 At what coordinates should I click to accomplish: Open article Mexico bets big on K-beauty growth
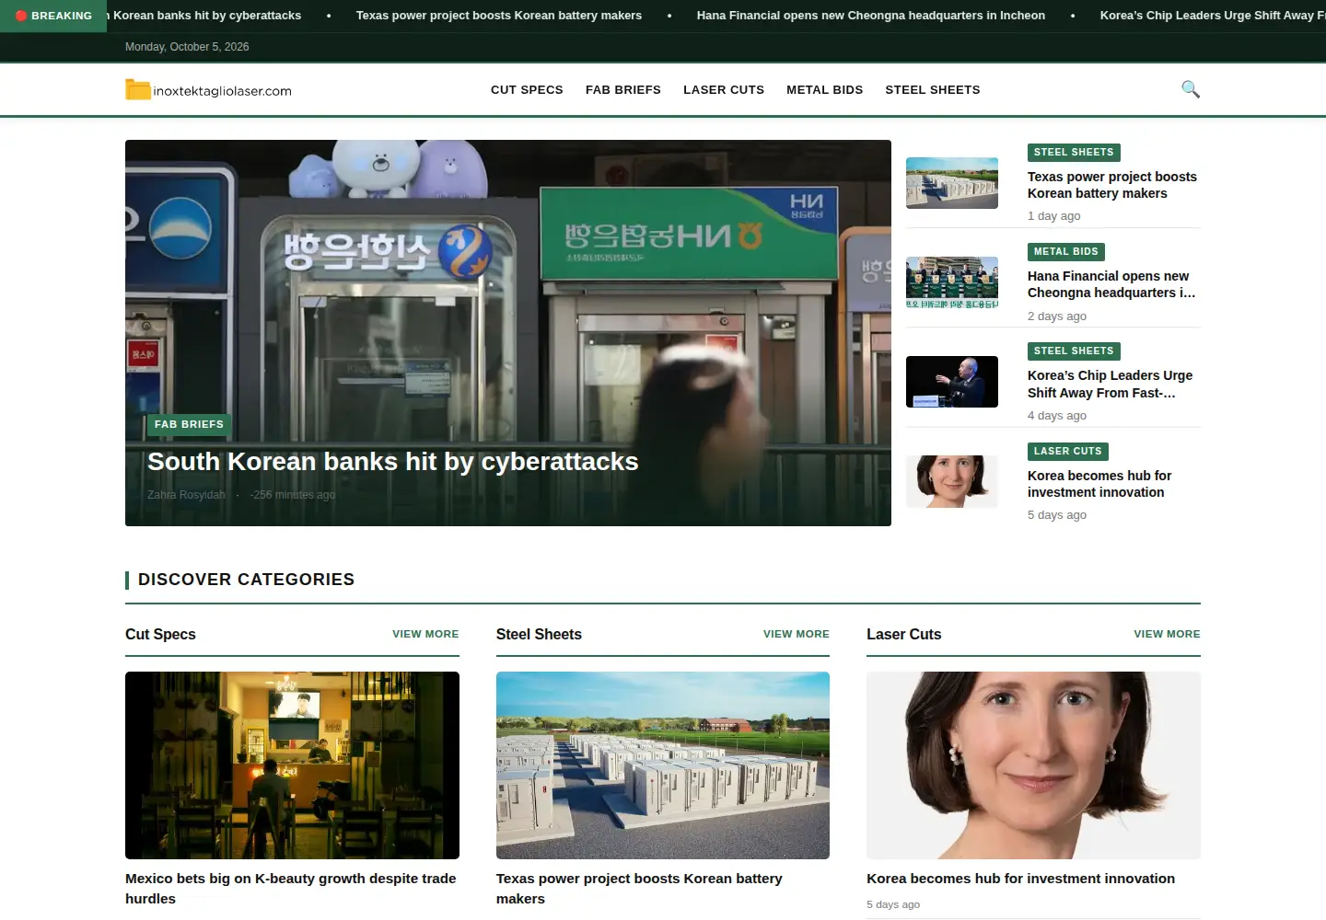[291, 889]
